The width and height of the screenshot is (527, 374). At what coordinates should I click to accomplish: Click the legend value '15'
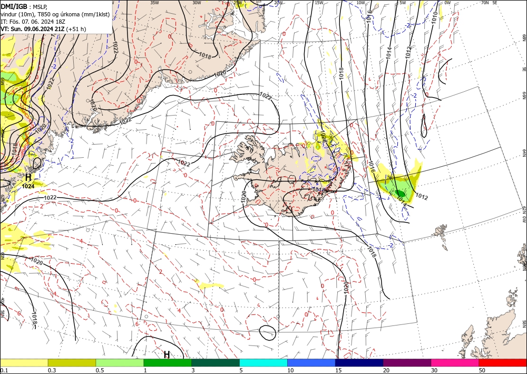click(338, 370)
